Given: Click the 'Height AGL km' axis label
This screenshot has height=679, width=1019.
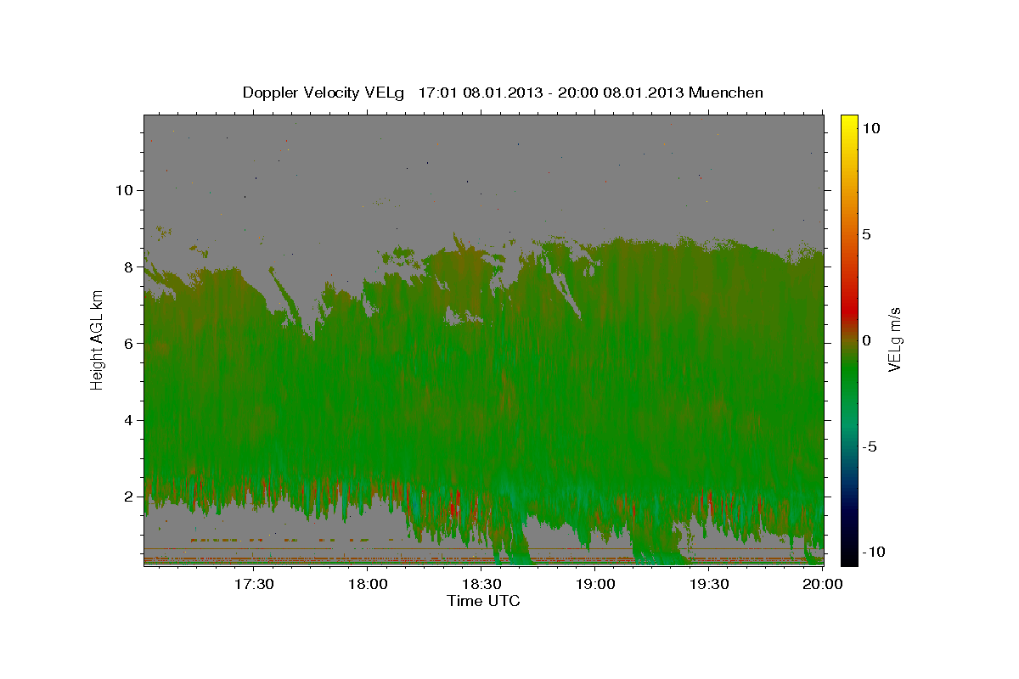Looking at the screenshot, I should click(x=97, y=340).
